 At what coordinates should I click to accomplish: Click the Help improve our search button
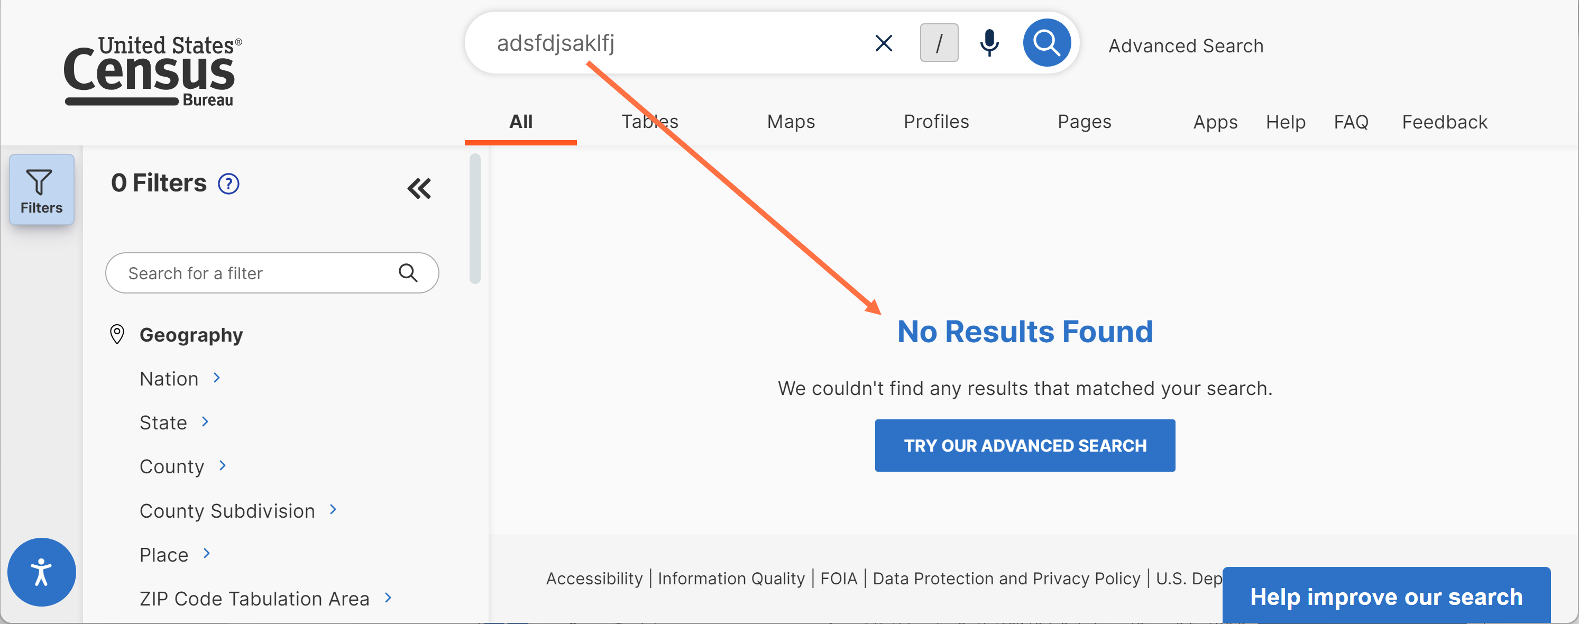tap(1386, 596)
